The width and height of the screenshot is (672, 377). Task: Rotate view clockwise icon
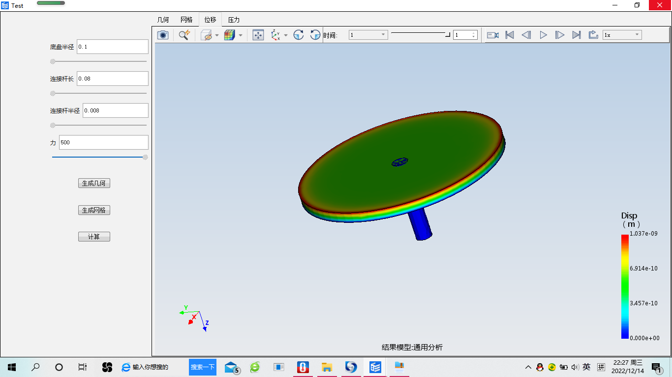[299, 35]
